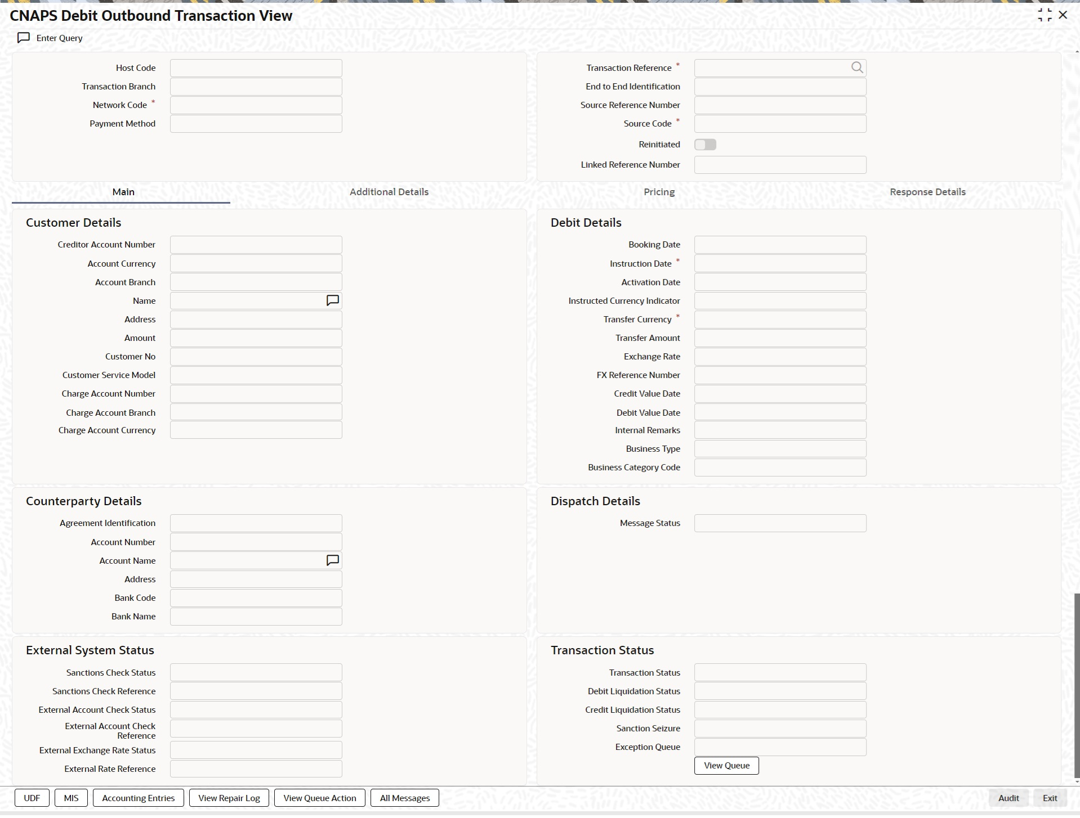
Task: Click the Exit button
Action: (1050, 798)
